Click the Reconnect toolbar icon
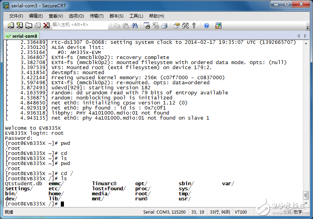This screenshot has height=219, width=313. click(x=38, y=26)
